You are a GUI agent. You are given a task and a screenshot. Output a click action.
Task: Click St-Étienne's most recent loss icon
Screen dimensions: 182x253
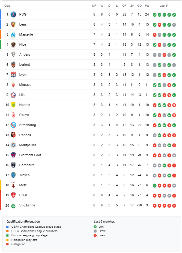[174, 206]
